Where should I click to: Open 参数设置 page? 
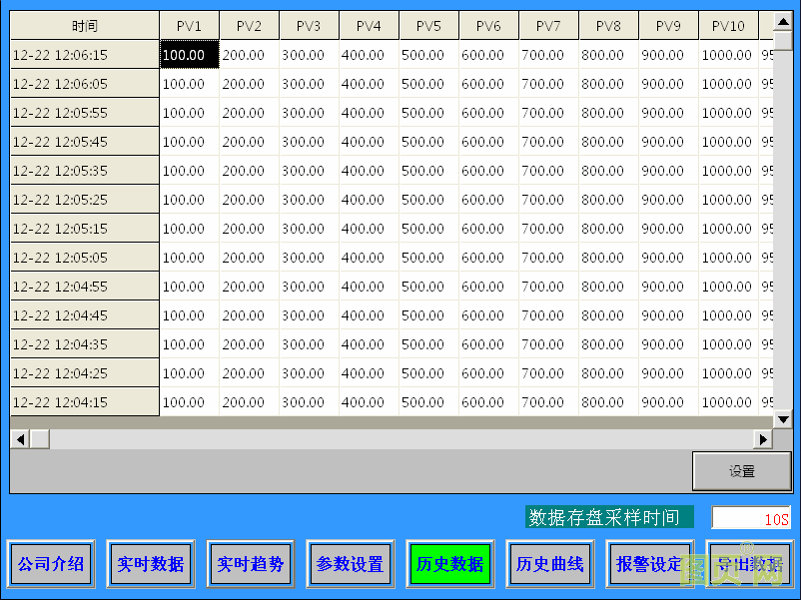(350, 564)
